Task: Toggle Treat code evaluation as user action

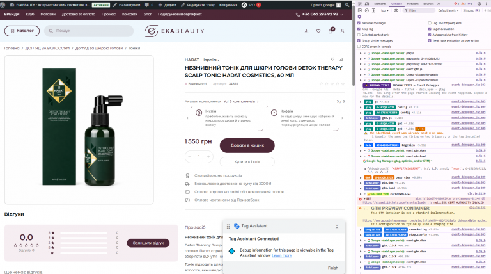Action: point(430,41)
